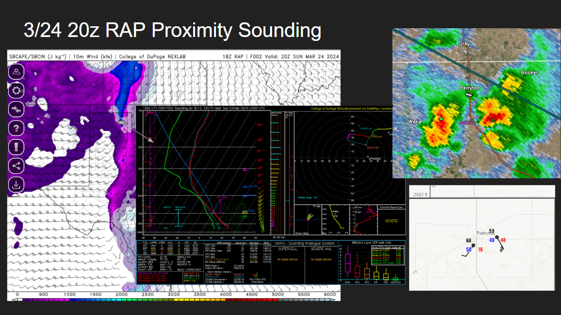Click the '1000' value on the color bar
Image resolution: width=561 pixels, height=315 pixels.
coord(70,294)
